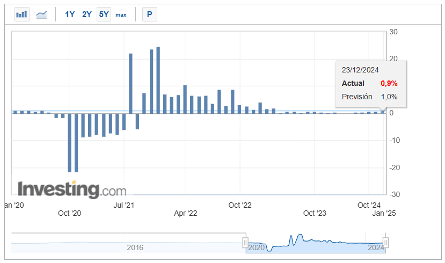
Task: Click the Apr '22 axis label
Action: coord(185,213)
